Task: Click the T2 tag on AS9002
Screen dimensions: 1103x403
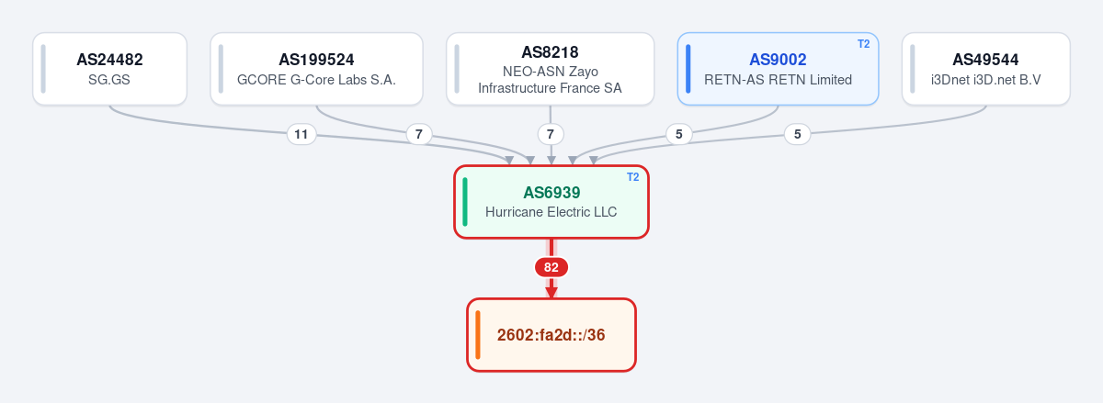Action: 863,44
